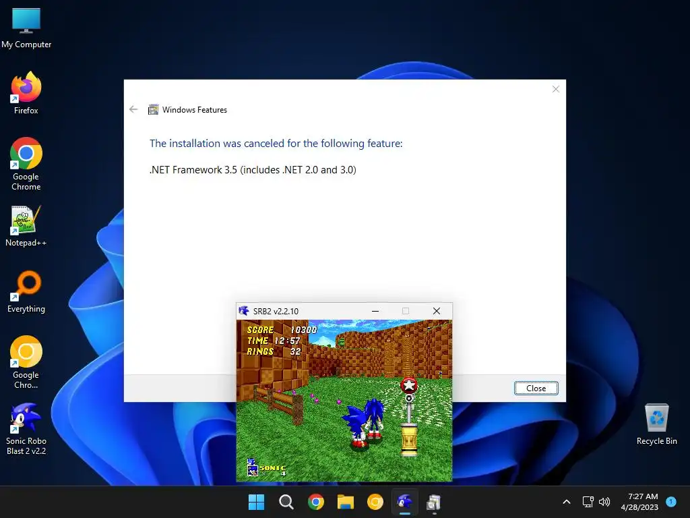Go back in the Windows Features dialog
This screenshot has height=518, width=690.
click(133, 109)
